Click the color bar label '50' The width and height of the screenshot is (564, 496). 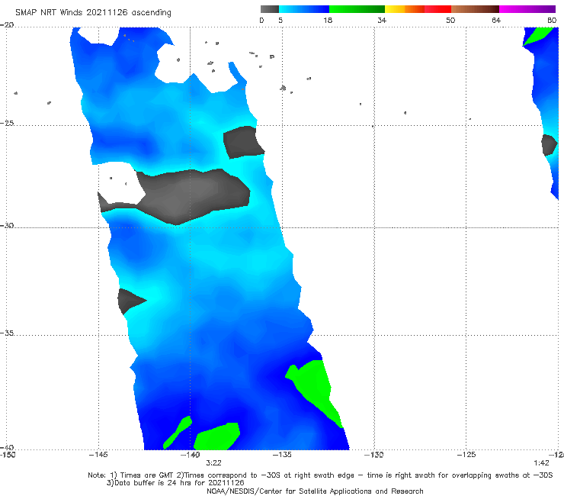pos(450,21)
